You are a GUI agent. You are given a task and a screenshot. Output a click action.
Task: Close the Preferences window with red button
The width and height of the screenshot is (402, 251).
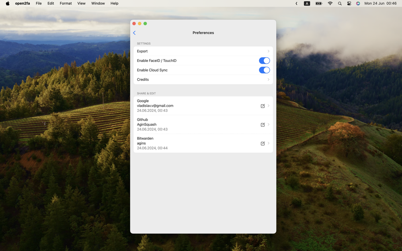134,24
